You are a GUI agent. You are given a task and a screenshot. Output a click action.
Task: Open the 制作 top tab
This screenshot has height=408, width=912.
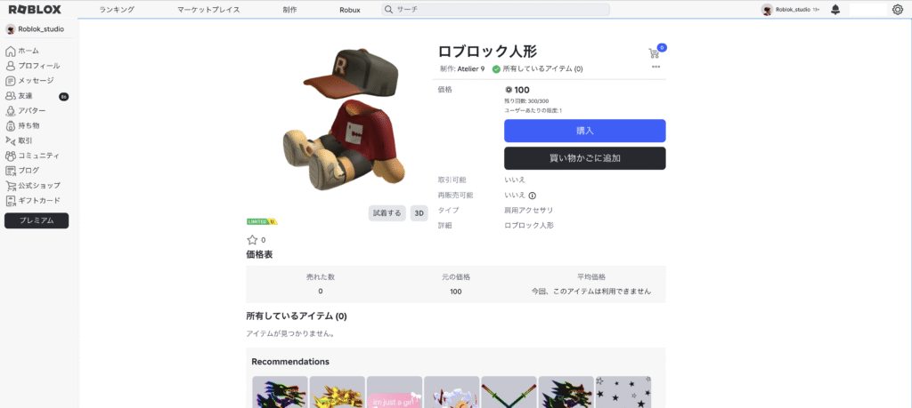click(289, 10)
